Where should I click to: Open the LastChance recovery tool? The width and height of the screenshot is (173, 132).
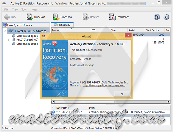119,17
